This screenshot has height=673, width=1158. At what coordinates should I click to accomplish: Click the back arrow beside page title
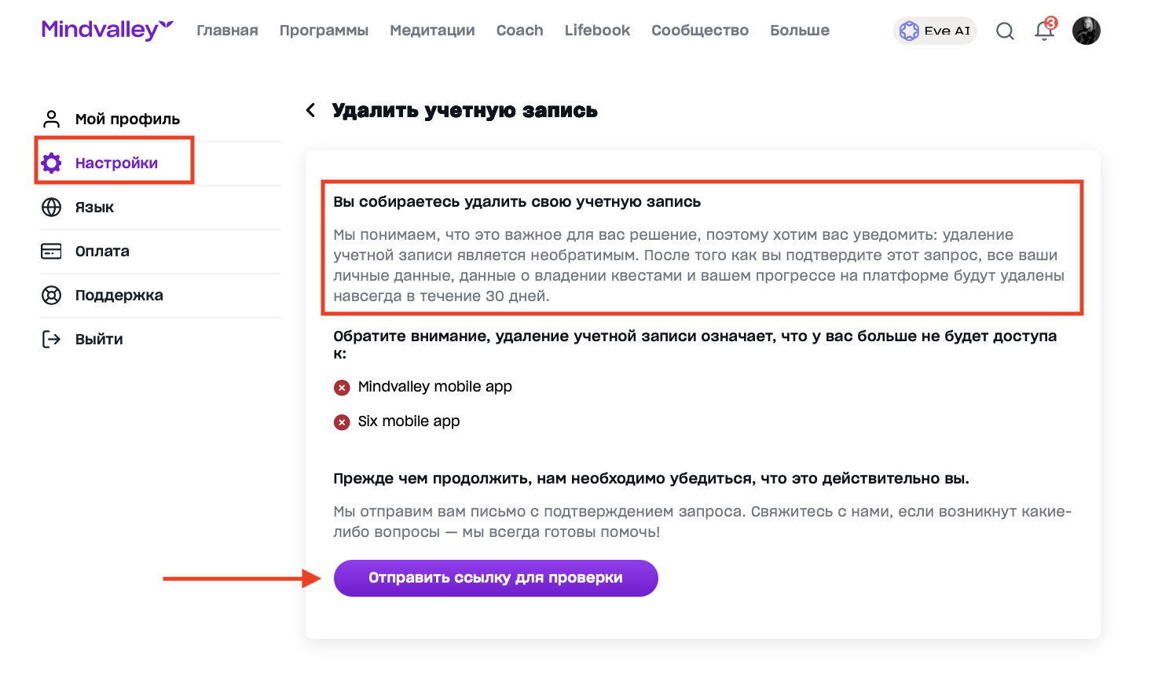coord(310,110)
